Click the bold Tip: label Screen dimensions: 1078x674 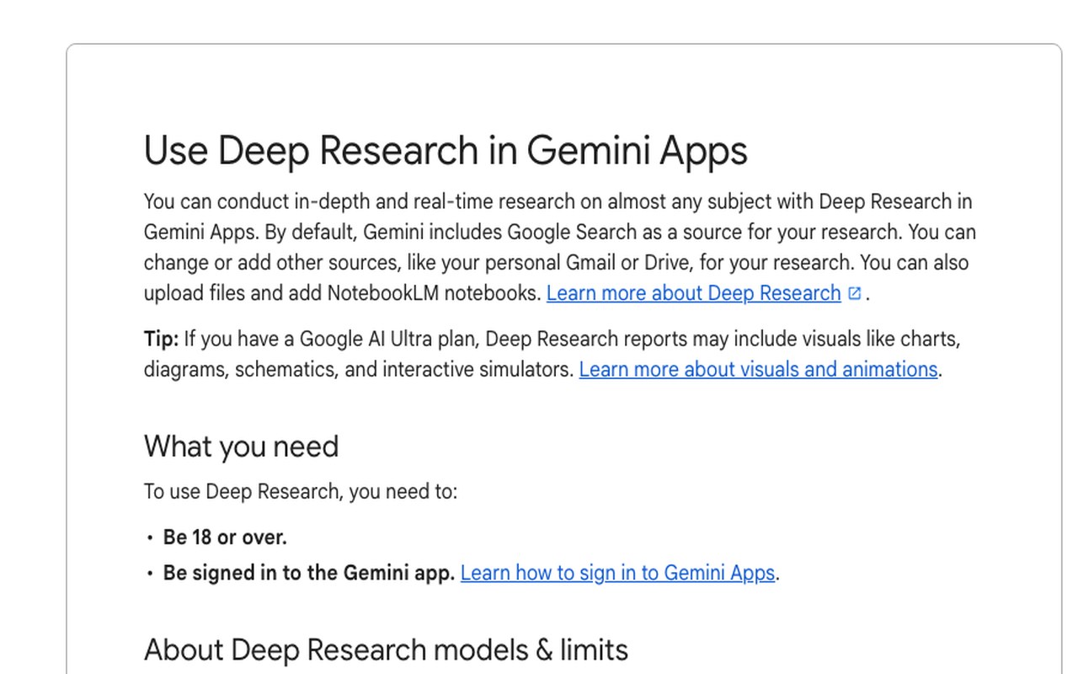pyautogui.click(x=161, y=340)
